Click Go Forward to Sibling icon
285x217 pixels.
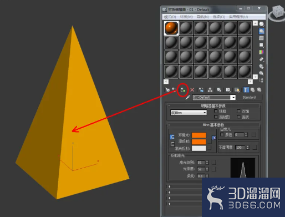tap(259, 90)
